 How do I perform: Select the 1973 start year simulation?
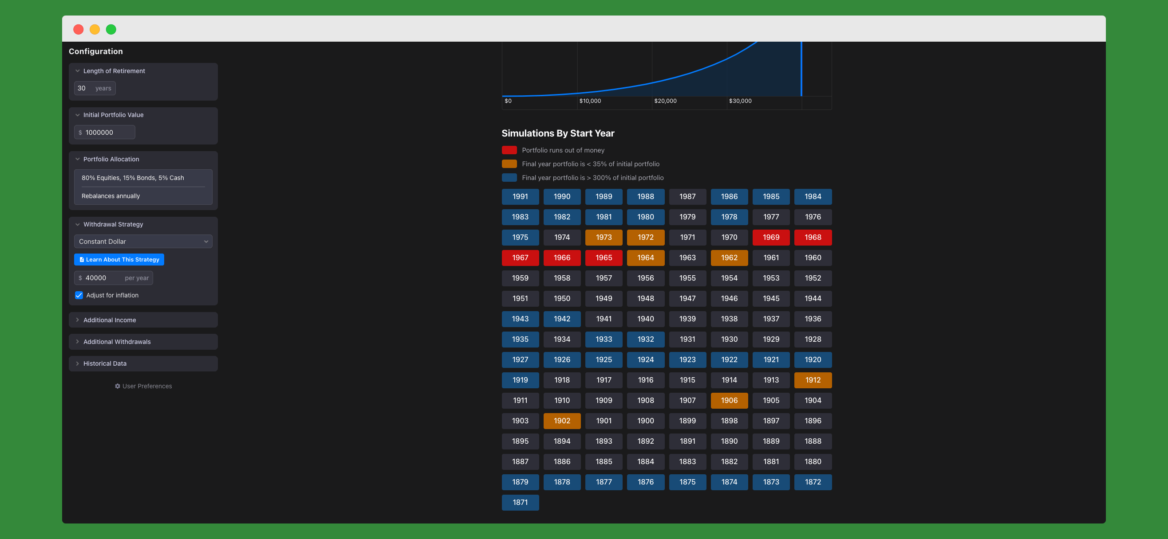click(604, 237)
